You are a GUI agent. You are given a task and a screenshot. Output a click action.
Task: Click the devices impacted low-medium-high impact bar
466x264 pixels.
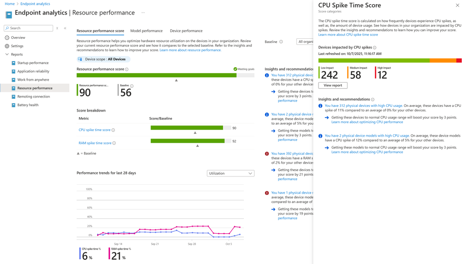click(390, 61)
